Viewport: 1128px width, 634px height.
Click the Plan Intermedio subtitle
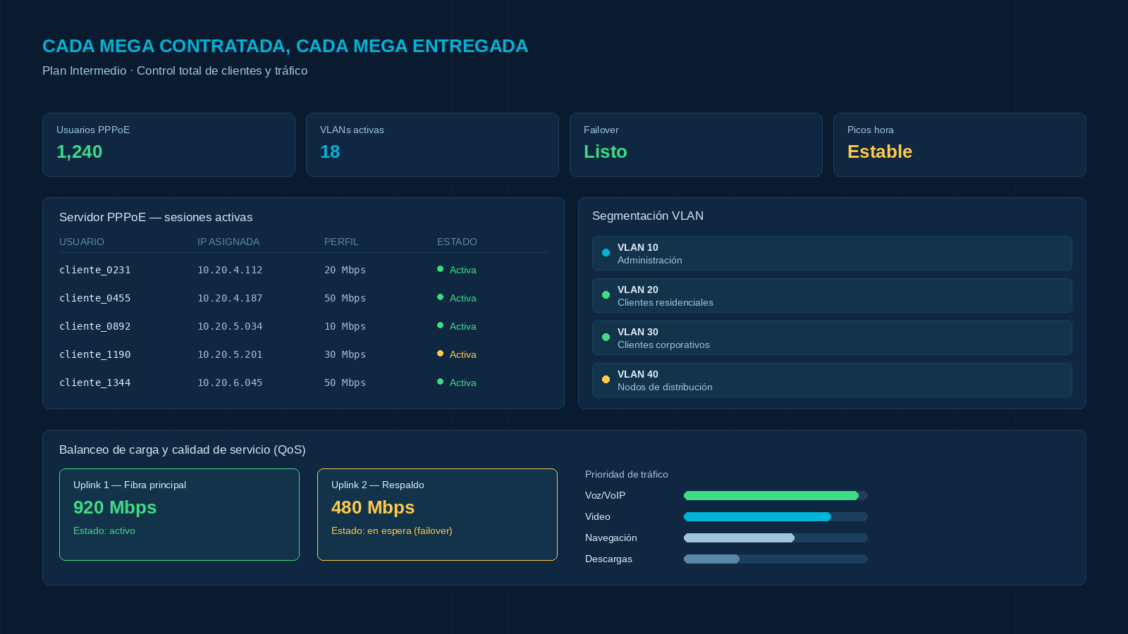[x=175, y=70]
